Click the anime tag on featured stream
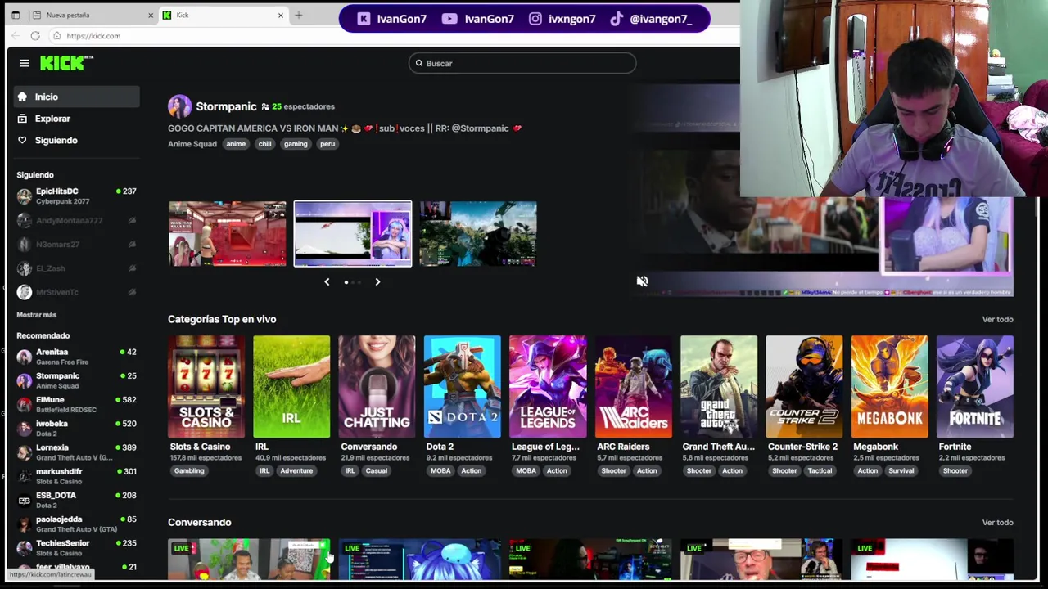This screenshot has width=1048, height=589. click(236, 144)
